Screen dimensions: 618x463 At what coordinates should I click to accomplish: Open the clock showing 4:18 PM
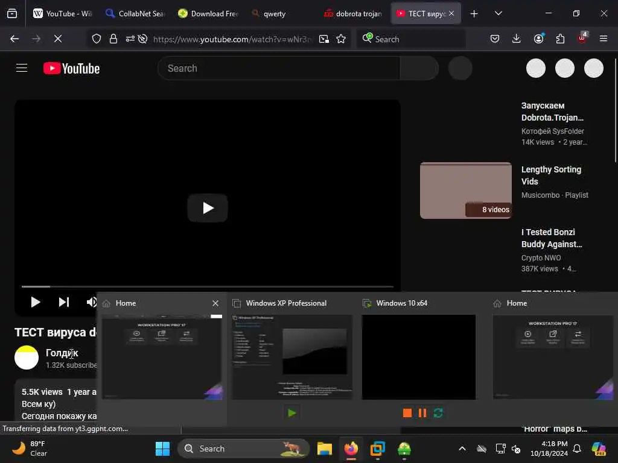pos(549,449)
